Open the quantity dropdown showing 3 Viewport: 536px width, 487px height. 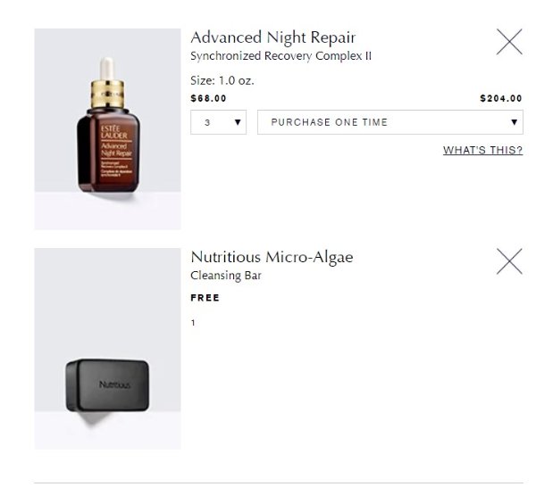[x=219, y=122]
